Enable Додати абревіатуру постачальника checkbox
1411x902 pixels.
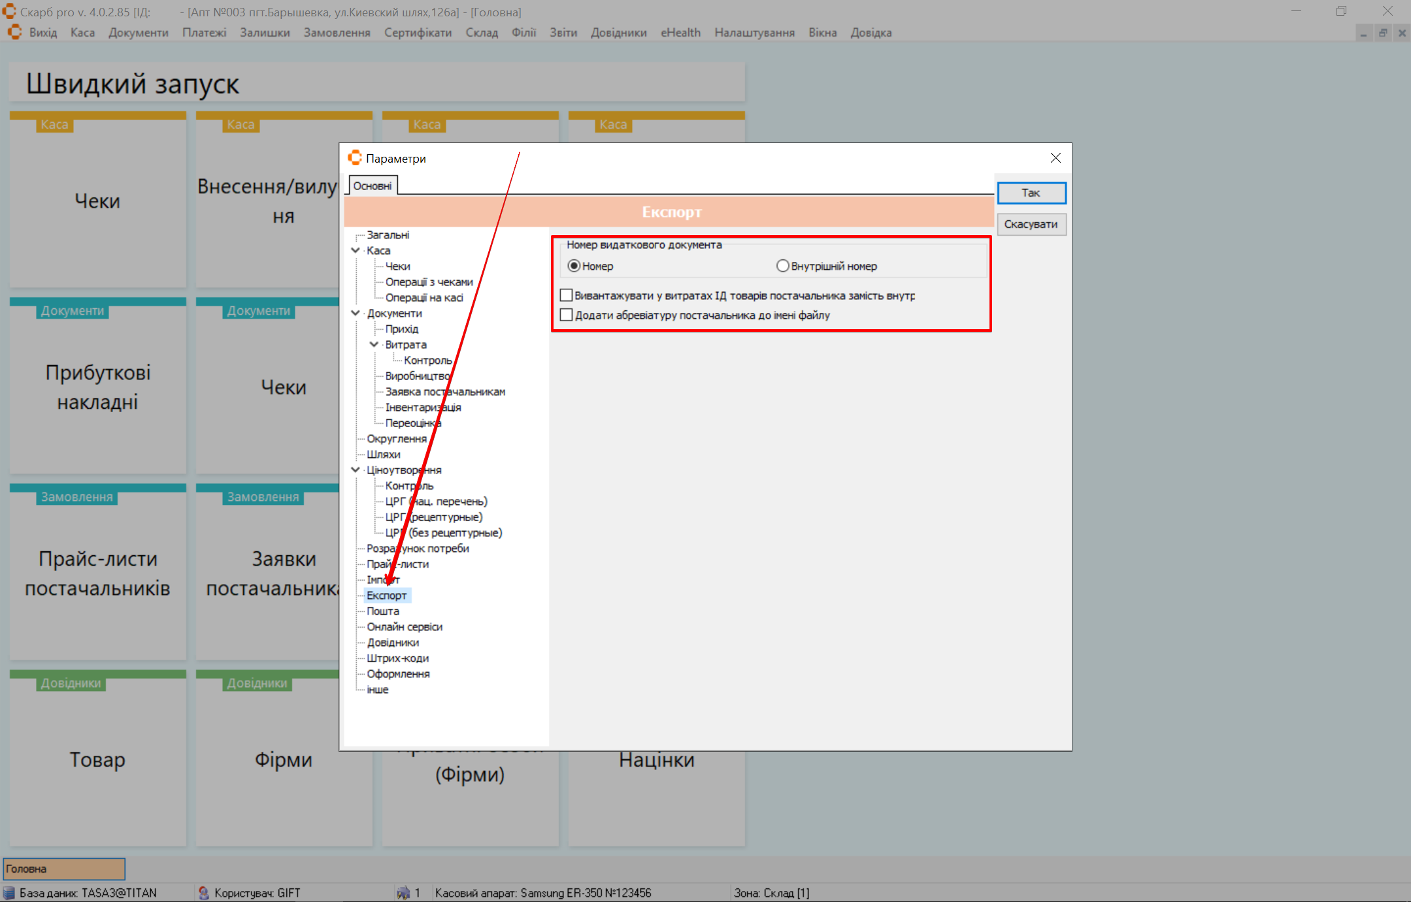[567, 315]
